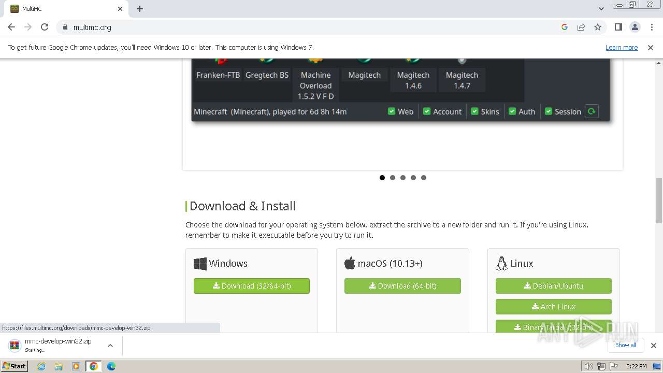Click the Windows logo icon

click(200, 264)
